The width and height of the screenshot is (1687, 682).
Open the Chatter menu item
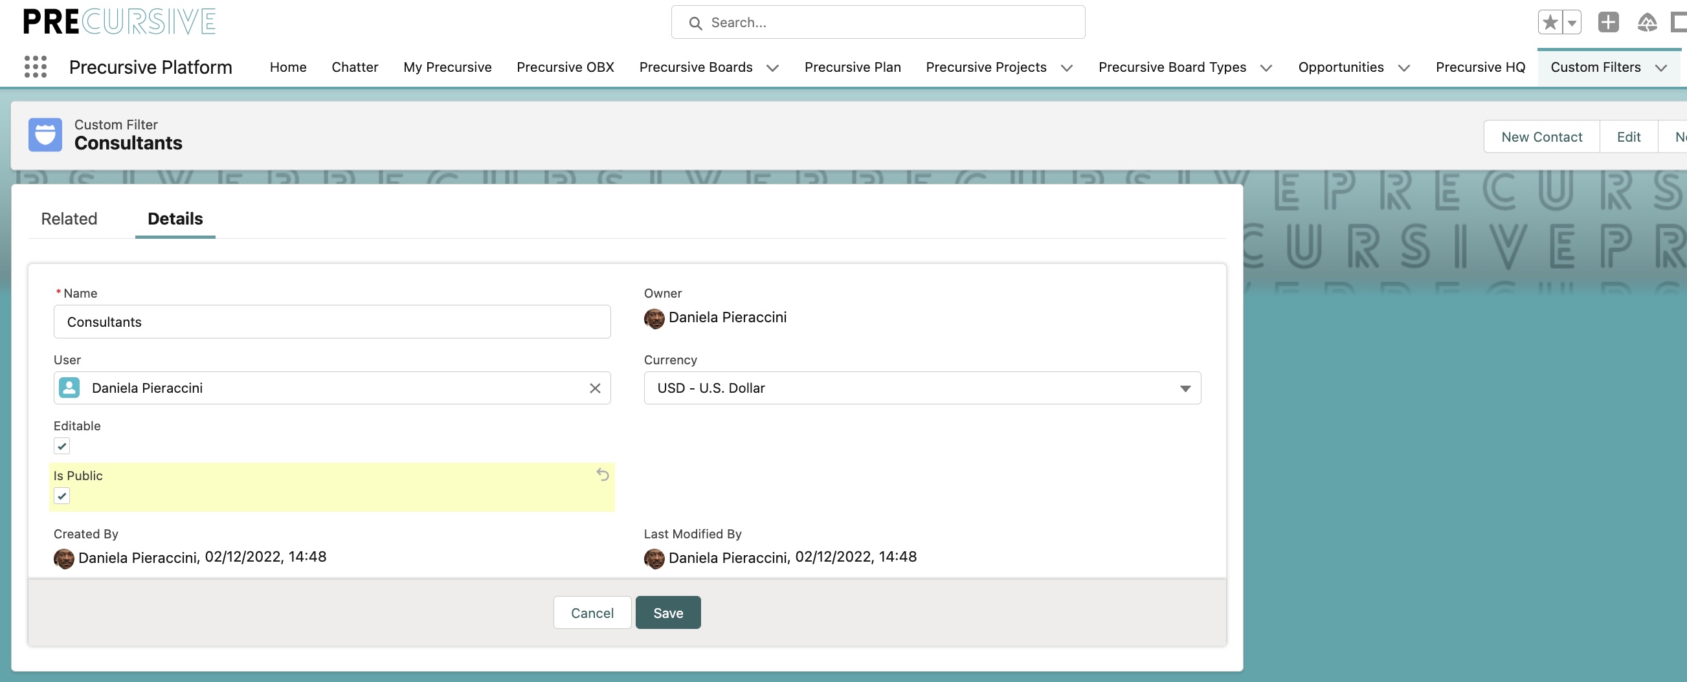click(x=354, y=67)
